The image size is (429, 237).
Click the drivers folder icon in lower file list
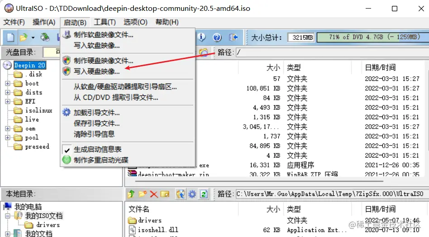132,220
